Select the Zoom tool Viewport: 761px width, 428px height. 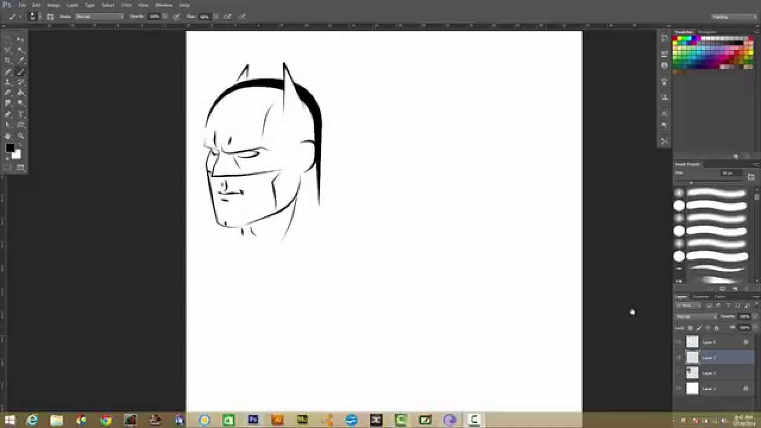pos(21,136)
